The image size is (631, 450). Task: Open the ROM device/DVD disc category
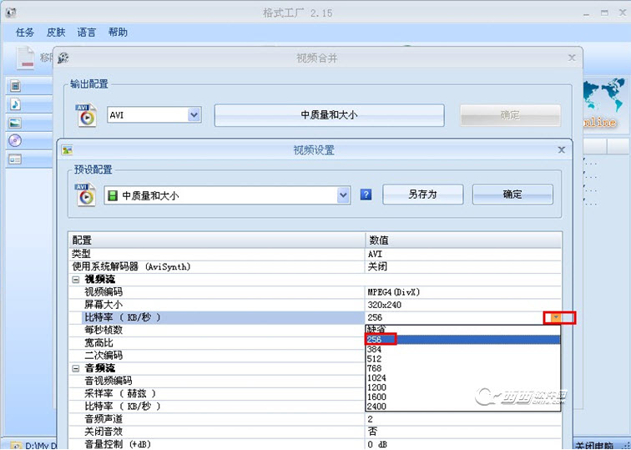[x=15, y=141]
